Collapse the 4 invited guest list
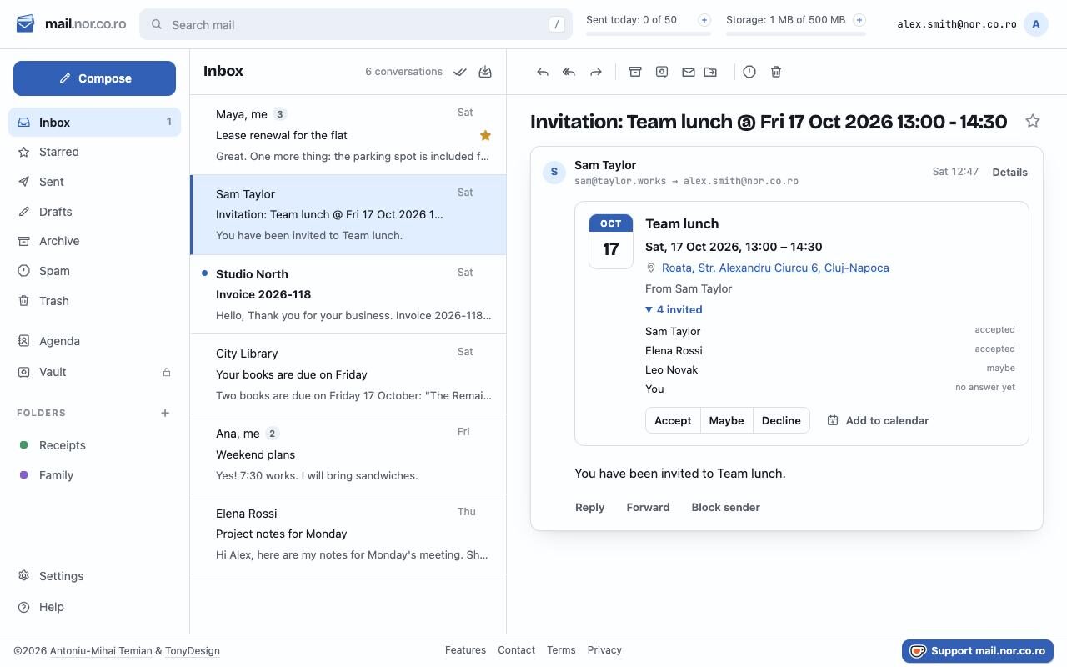Image resolution: width=1067 pixels, height=667 pixels. [x=674, y=309]
